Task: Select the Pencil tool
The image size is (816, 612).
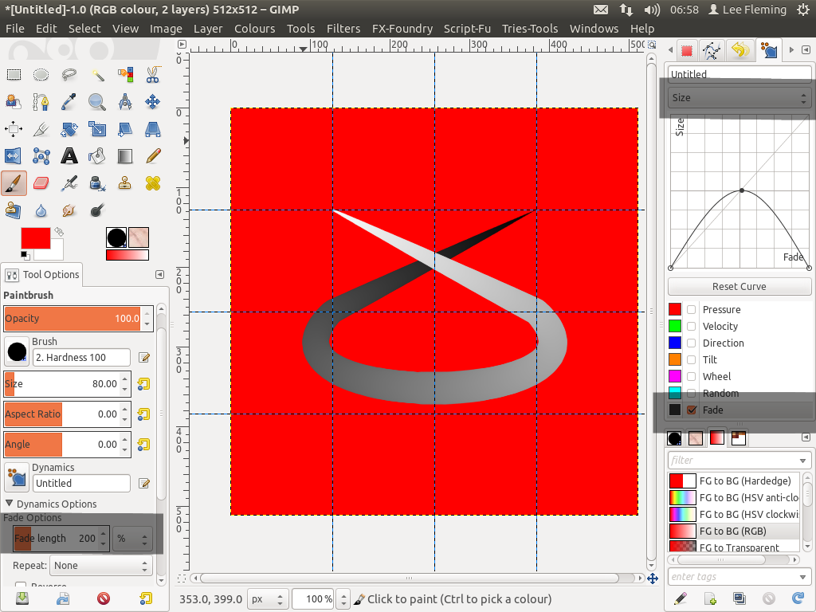Action: pyautogui.click(x=152, y=156)
